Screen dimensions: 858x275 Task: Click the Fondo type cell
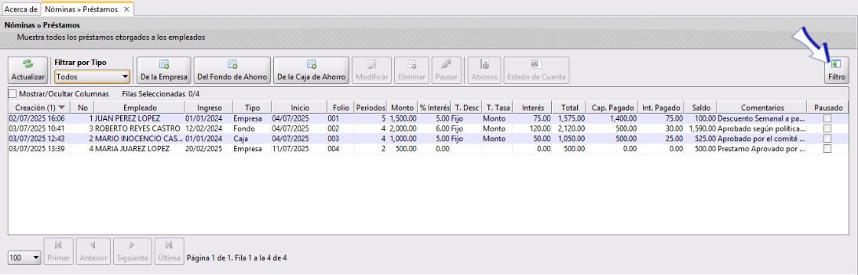click(252, 128)
